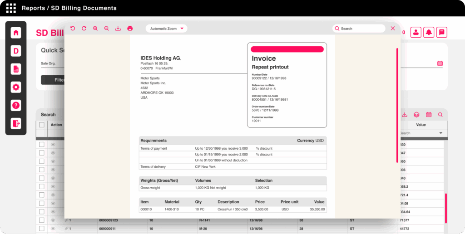Click the magnifier icon in table toolbar
Viewport: 465px width, 234px height.
coord(440,115)
